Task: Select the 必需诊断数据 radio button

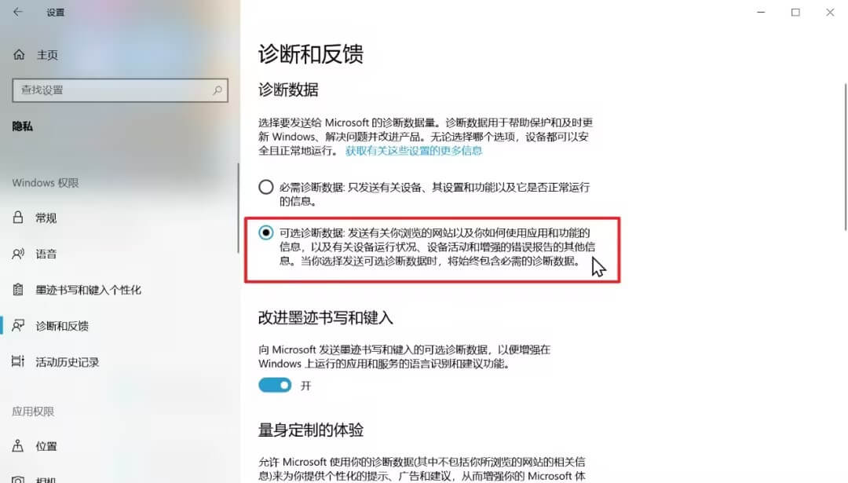Action: (265, 187)
